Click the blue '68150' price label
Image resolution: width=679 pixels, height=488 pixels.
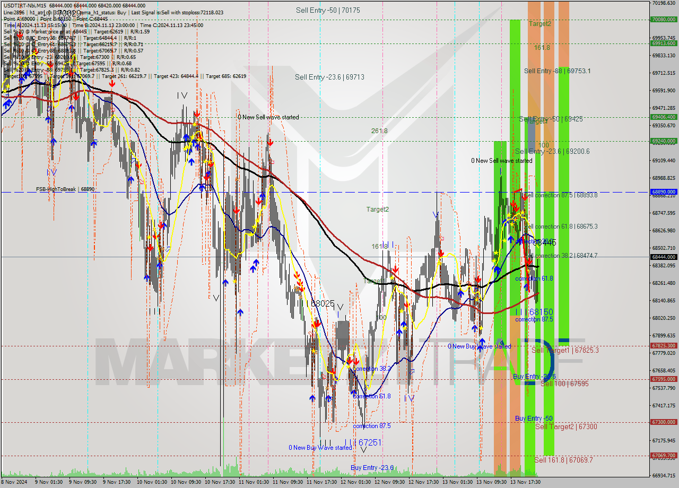pyautogui.click(x=541, y=312)
